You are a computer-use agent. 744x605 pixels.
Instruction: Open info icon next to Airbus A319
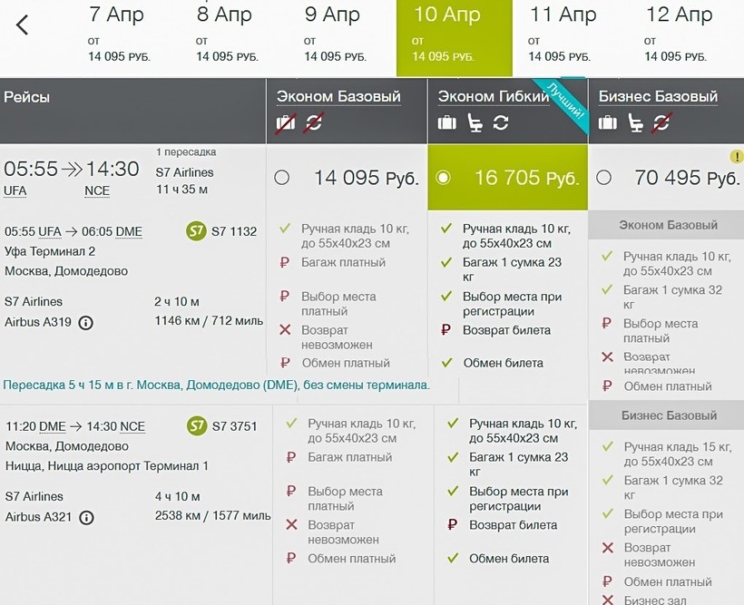pyautogui.click(x=86, y=322)
